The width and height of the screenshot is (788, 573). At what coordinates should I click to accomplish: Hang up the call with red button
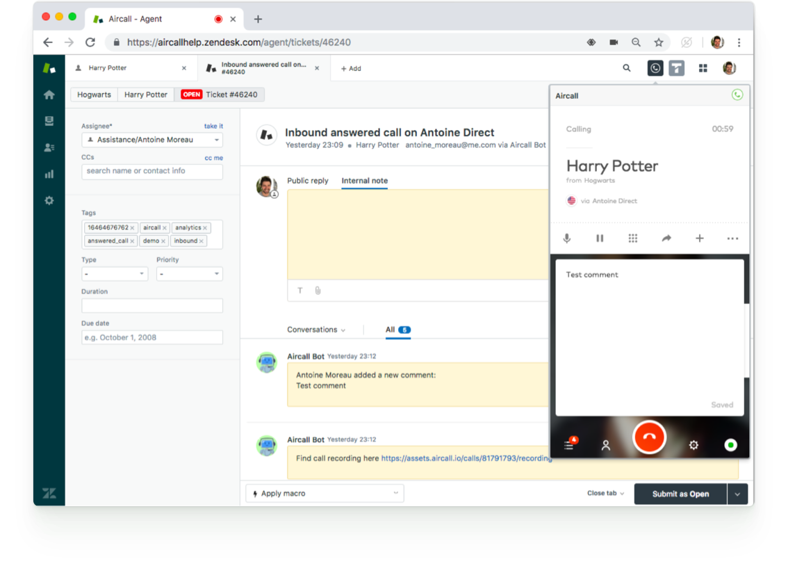649,437
